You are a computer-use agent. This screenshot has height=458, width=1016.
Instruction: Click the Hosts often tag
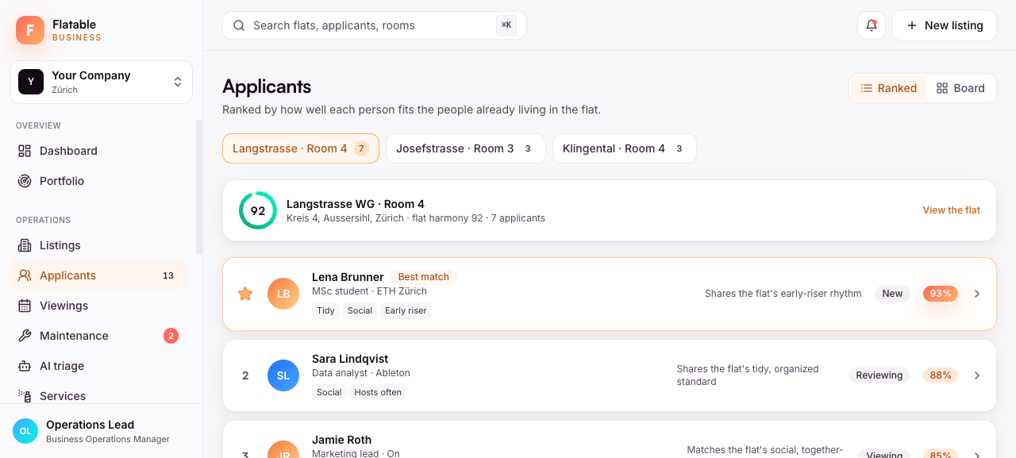click(378, 392)
